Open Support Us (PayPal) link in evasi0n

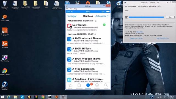tap(136, 38)
